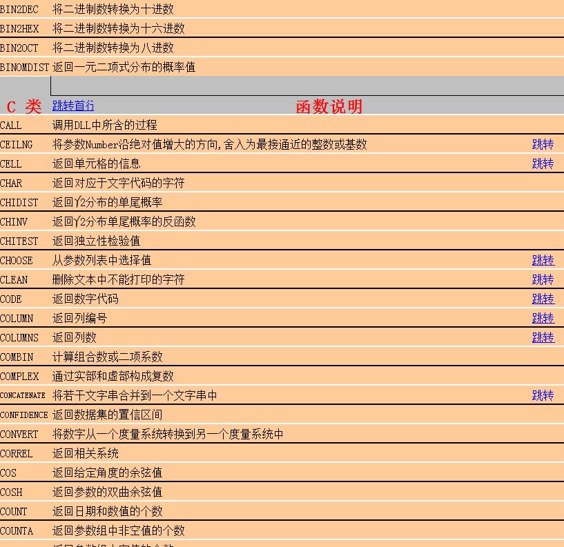Click the empty gray row above the C 类 header
This screenshot has height=547, width=564.
click(276, 86)
